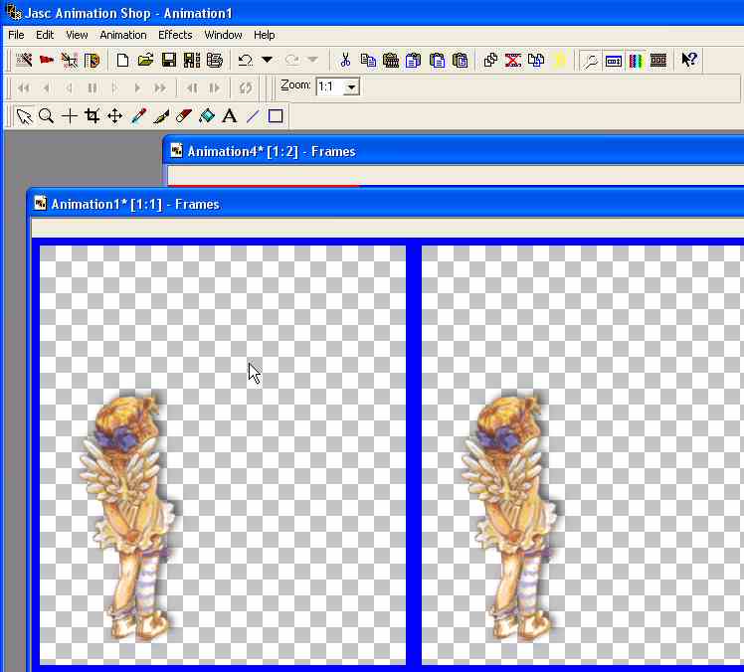Select the Shape rectangle tool

point(276,116)
